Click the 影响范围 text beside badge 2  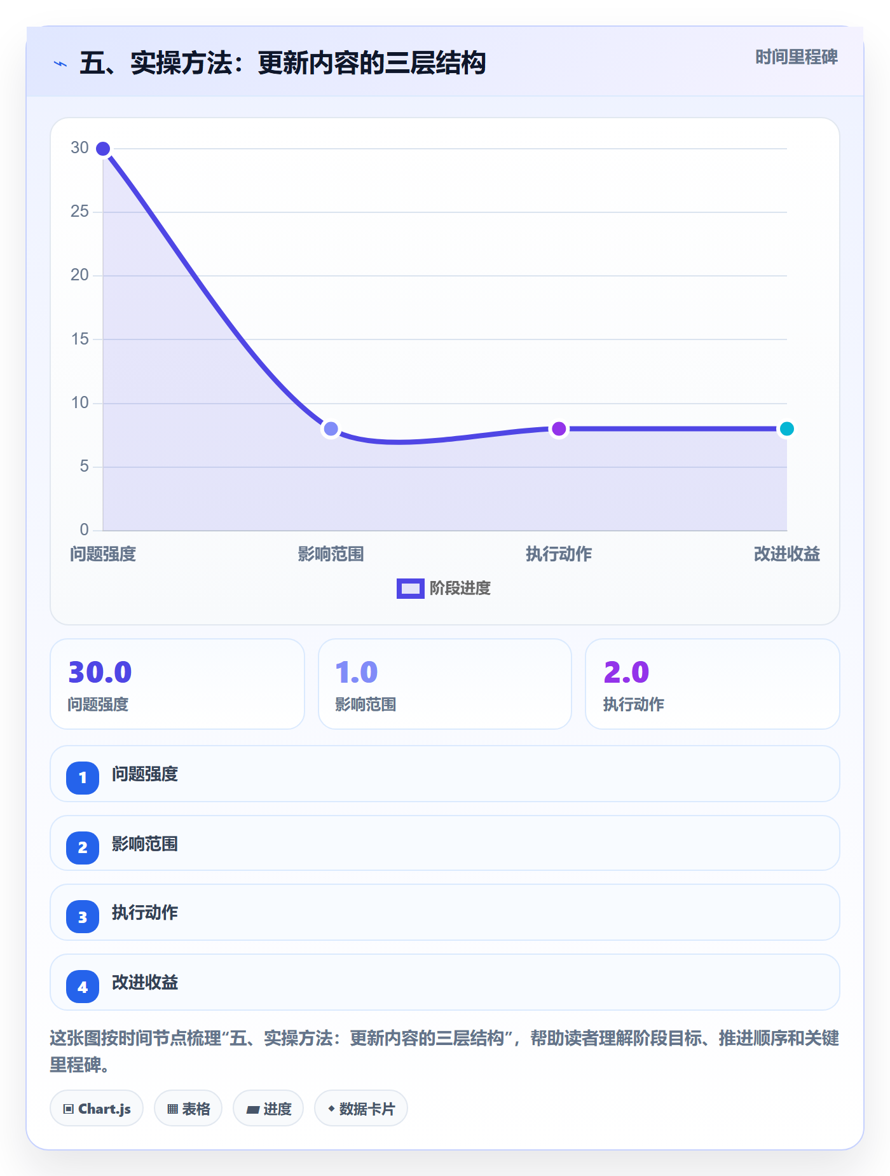click(145, 844)
